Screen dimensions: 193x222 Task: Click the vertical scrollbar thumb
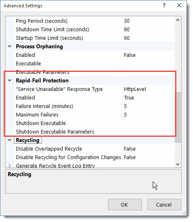178,117
